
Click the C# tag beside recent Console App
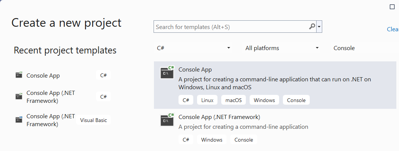[103, 75]
